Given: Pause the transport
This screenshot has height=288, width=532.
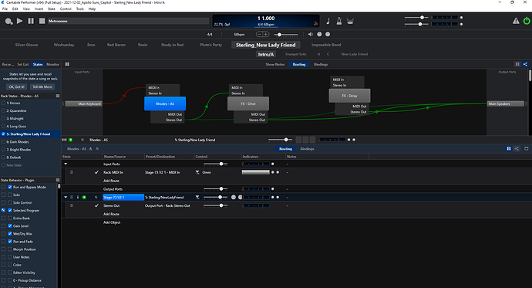Looking at the screenshot, I should 31,21.
